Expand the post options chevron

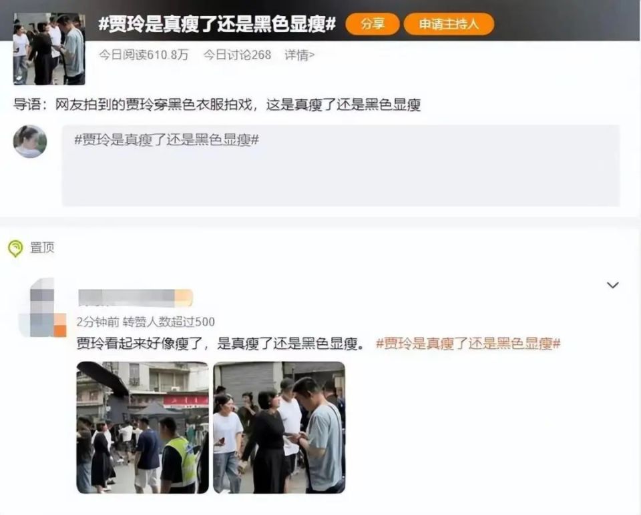point(612,285)
